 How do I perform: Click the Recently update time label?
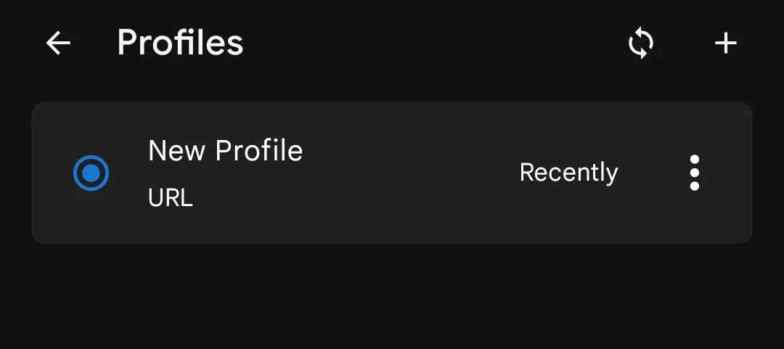[x=568, y=173]
